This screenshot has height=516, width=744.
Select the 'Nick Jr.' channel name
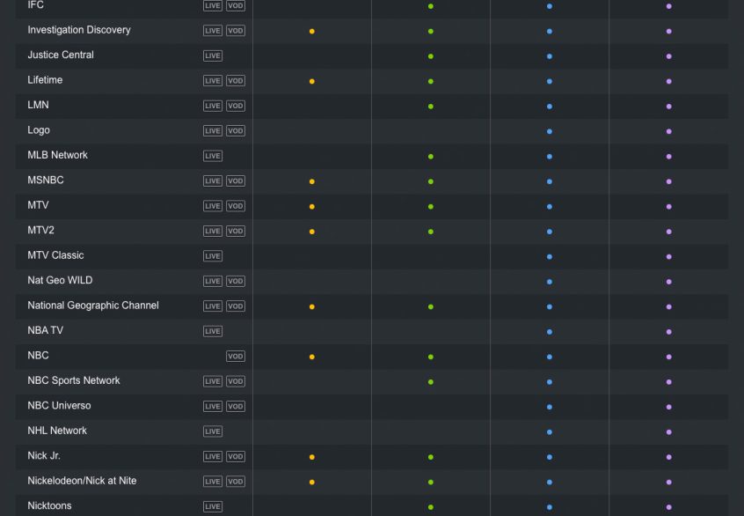(44, 455)
